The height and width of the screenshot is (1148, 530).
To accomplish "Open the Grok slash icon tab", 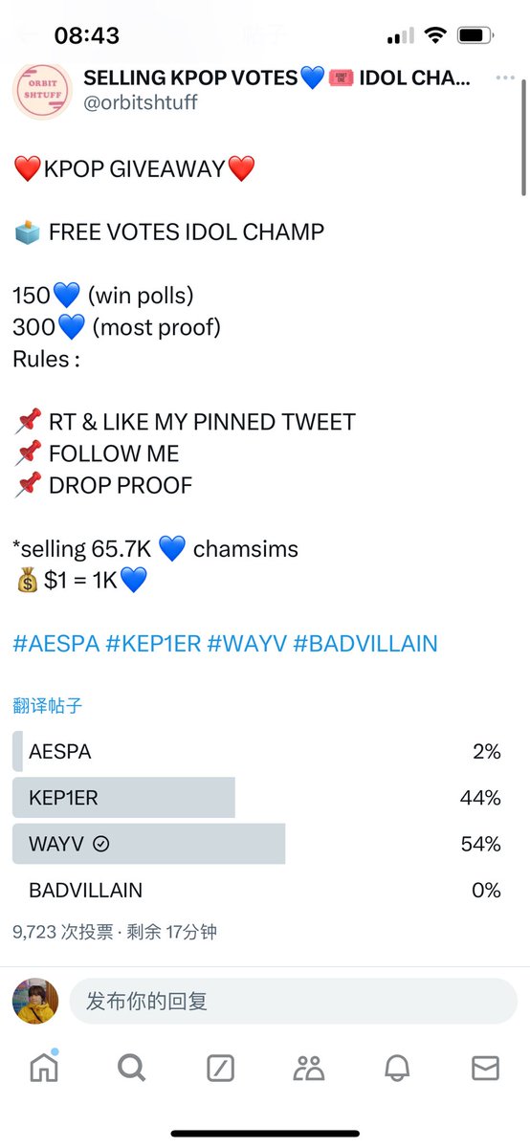I will click(221, 1068).
